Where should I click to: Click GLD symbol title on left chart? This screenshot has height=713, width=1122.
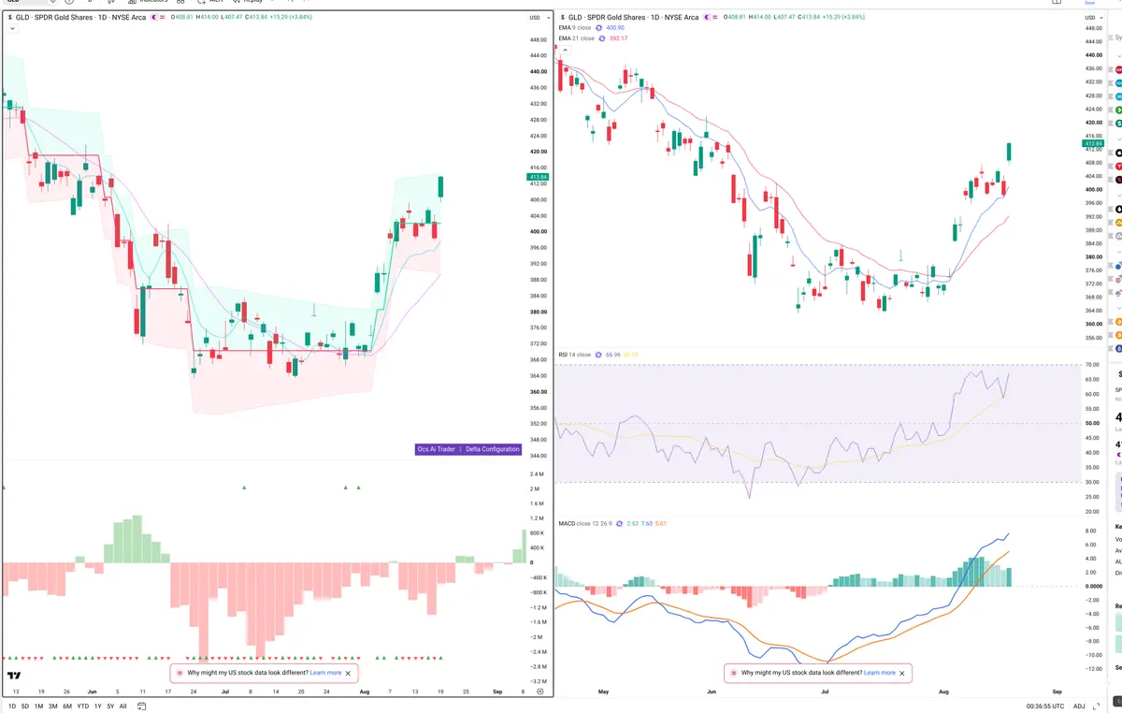[x=80, y=17]
